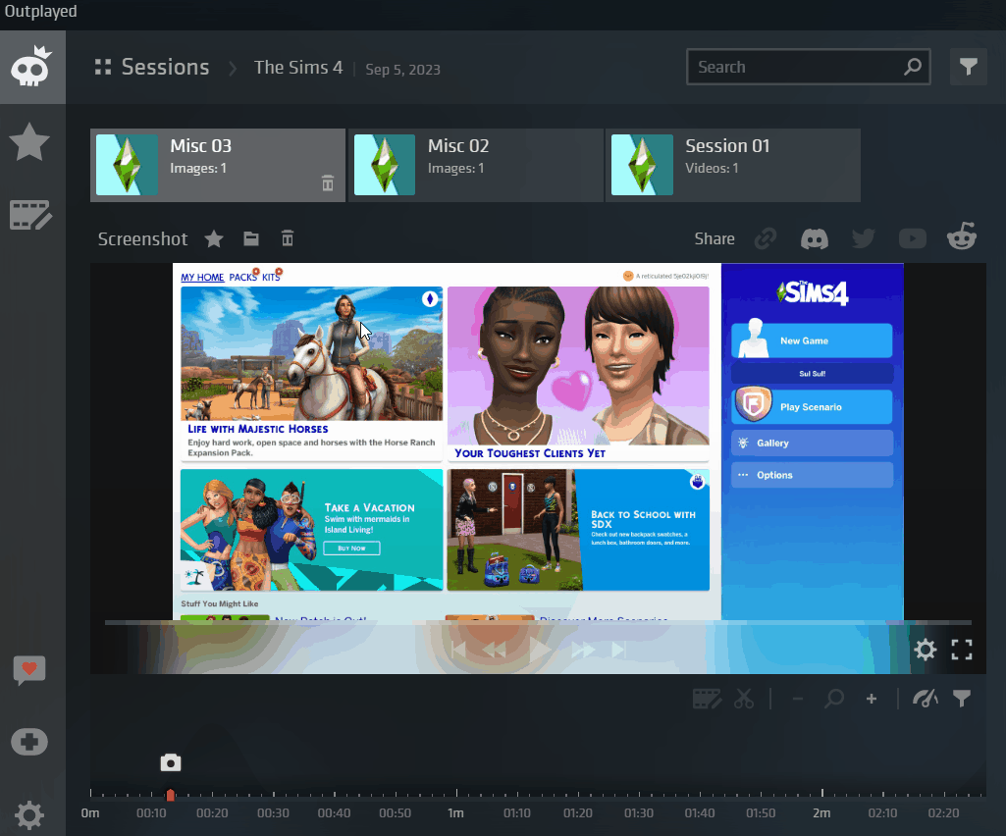Click the search magnifier icon
Image resolution: width=1006 pixels, height=836 pixels.
pos(913,67)
